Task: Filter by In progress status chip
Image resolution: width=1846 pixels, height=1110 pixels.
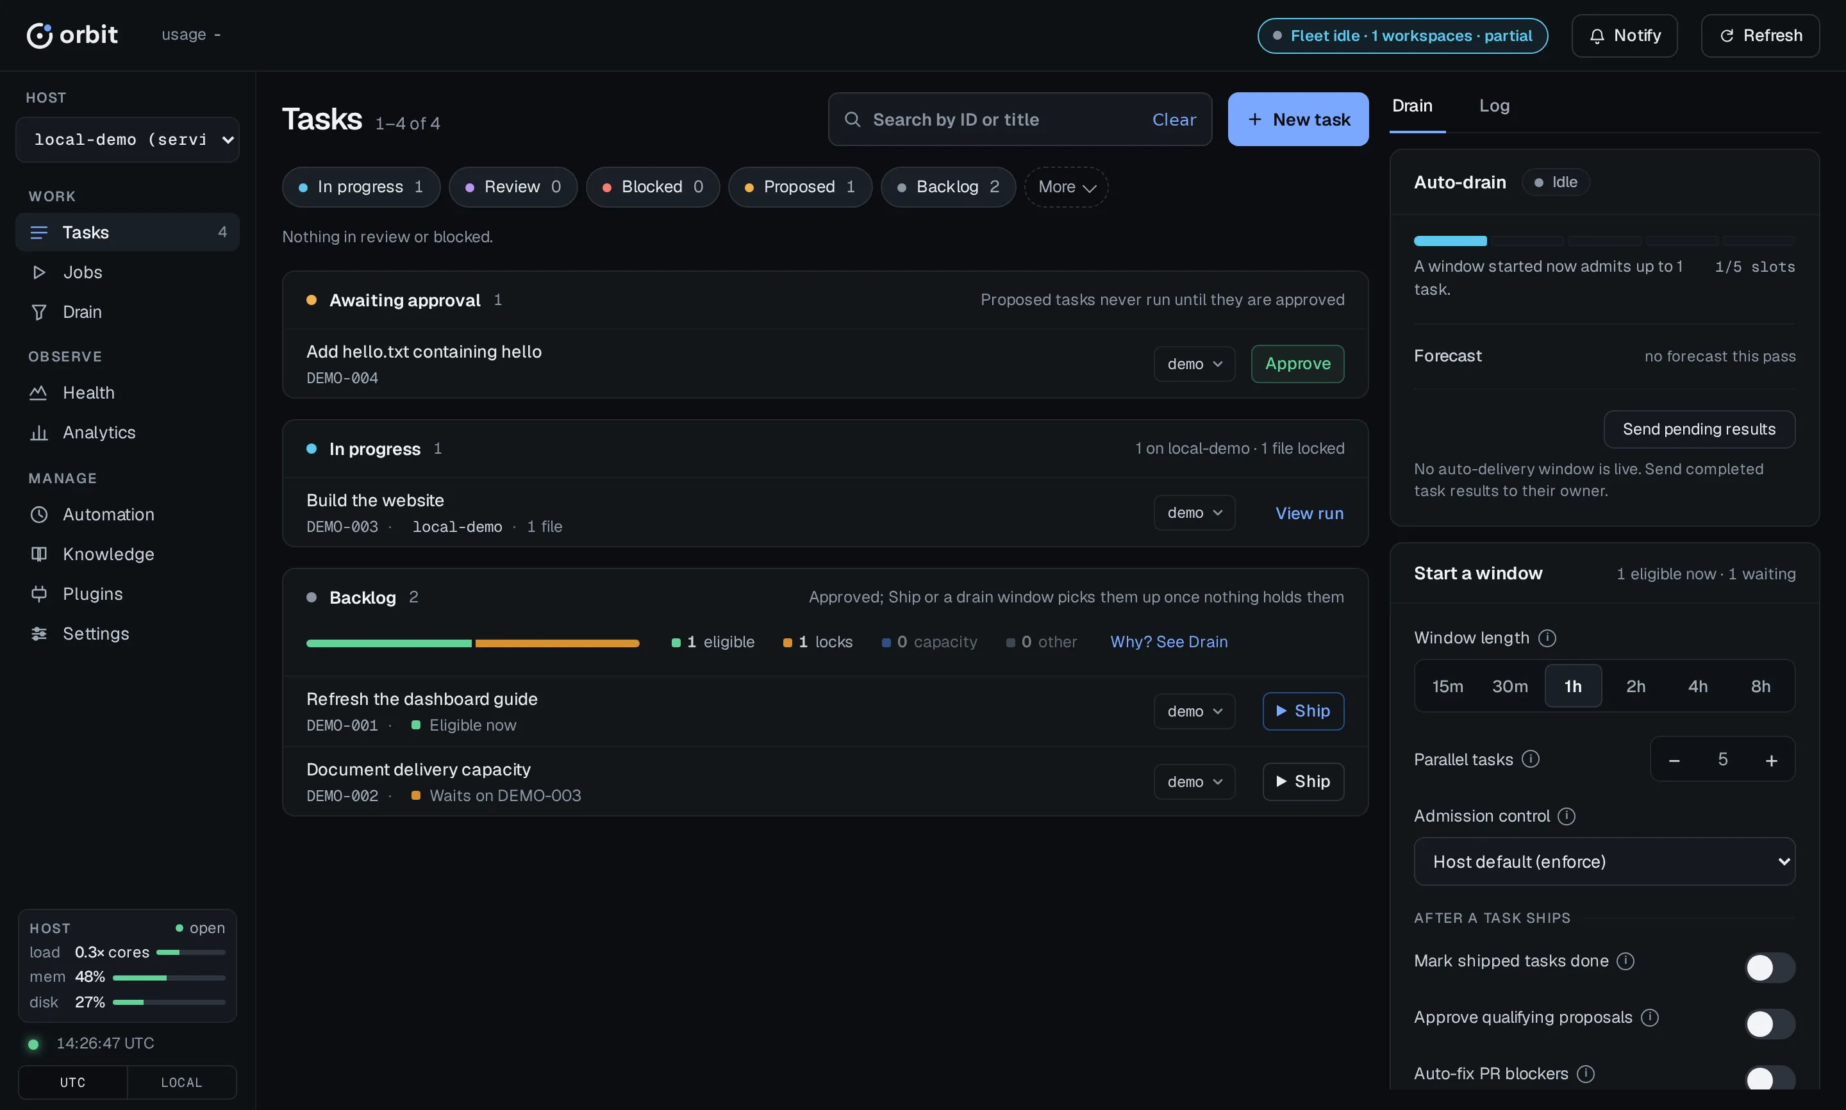Action: [x=362, y=187]
